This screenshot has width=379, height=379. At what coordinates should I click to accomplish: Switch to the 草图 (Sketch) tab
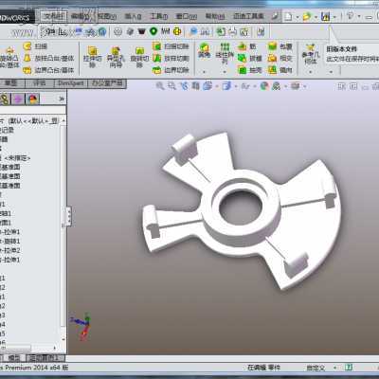11,83
